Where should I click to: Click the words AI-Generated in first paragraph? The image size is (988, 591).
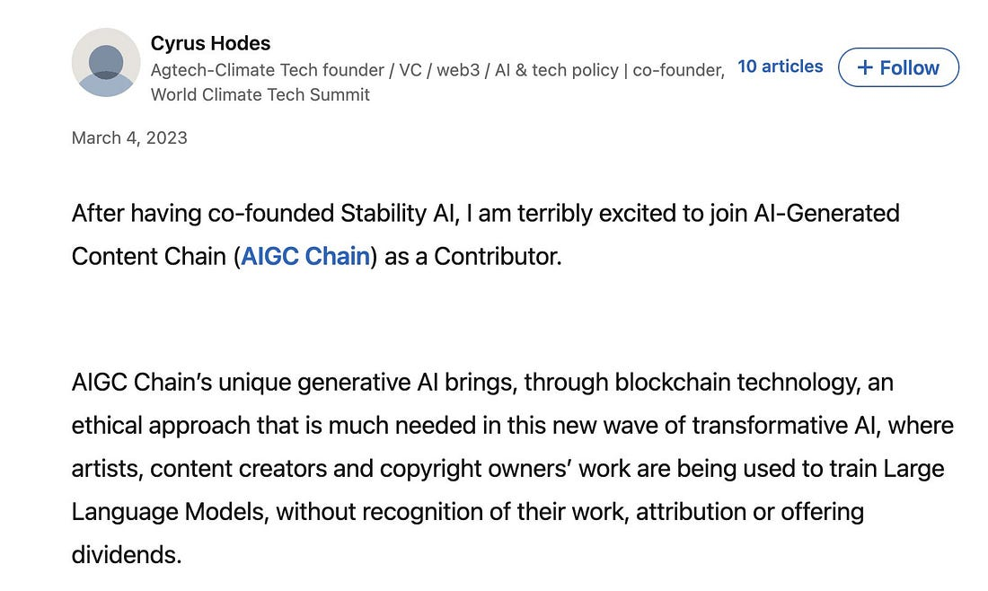click(x=826, y=214)
